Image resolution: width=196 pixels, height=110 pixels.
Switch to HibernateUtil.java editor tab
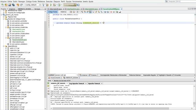click(55, 9)
